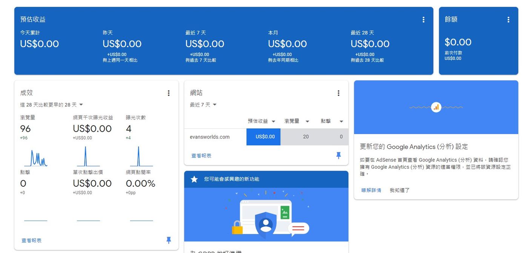Pin the 成效 card with pin icon
Screen dimensions: 528x253
point(169,240)
